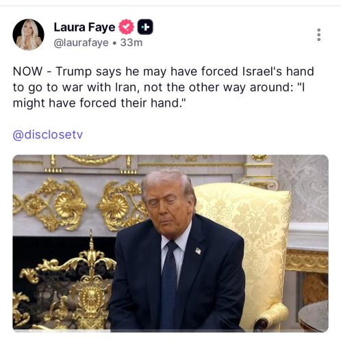Click the flag lapel pin in the photo

click(x=199, y=251)
